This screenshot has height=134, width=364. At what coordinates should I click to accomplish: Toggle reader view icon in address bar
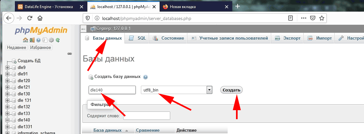290,18
